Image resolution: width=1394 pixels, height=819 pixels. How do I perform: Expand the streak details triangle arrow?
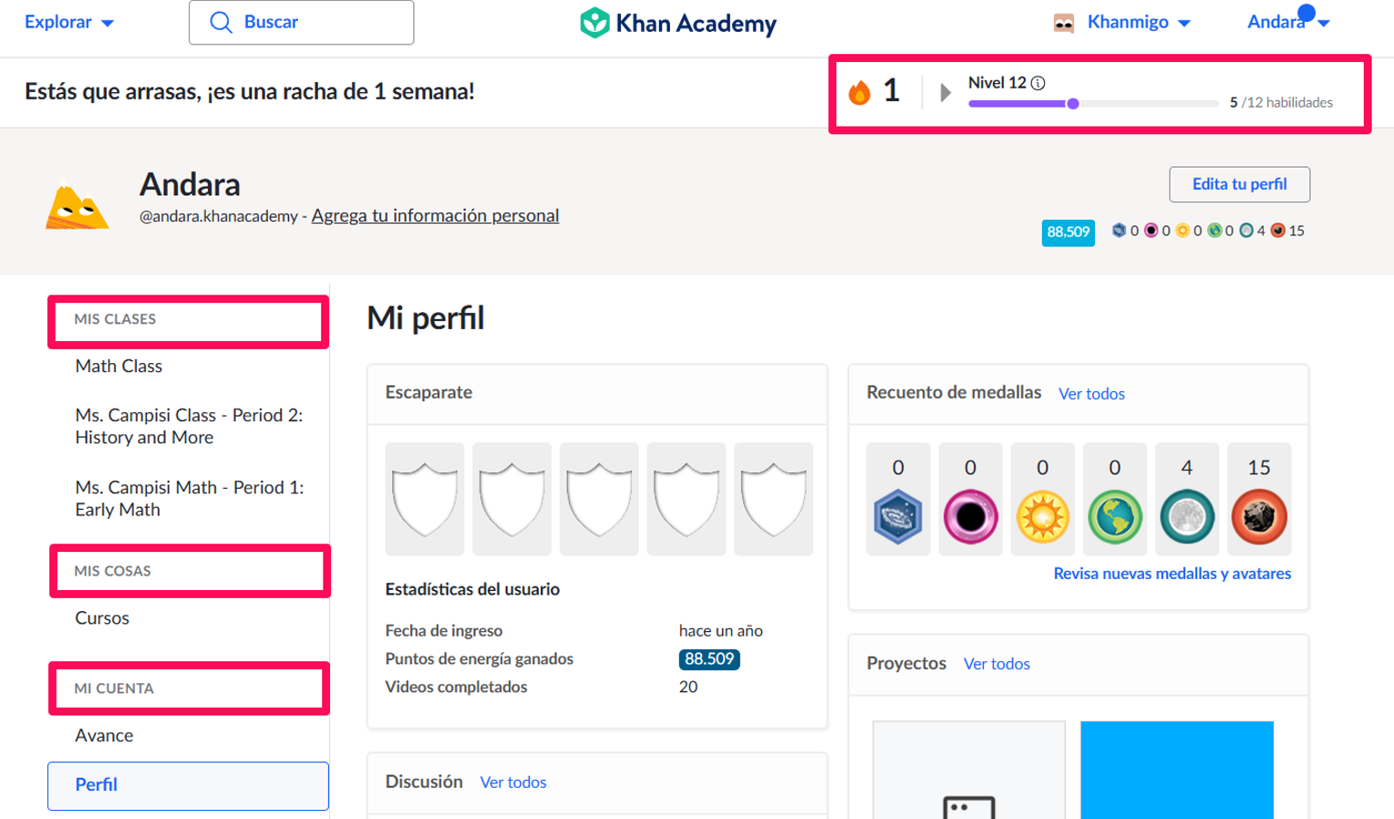[x=945, y=92]
